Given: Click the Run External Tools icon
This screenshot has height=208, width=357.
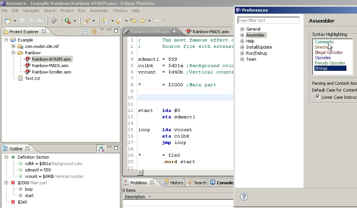Looking at the screenshot, I should (x=67, y=21).
